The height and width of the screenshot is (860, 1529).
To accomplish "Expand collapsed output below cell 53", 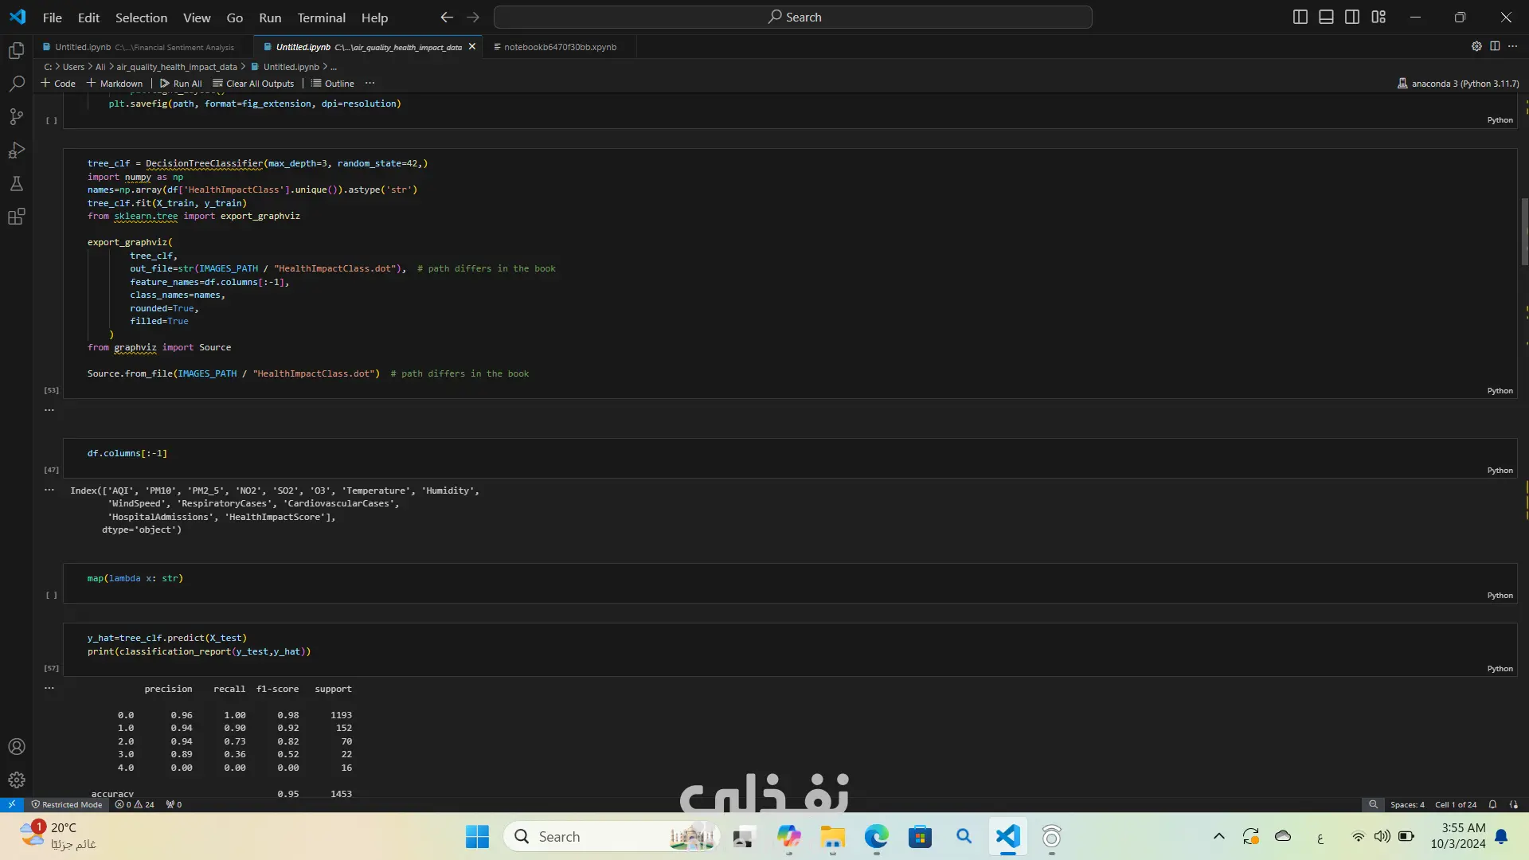I will (49, 410).
